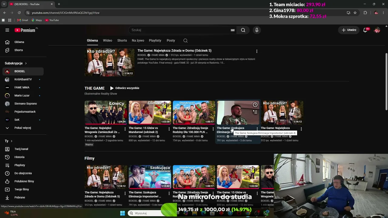The width and height of the screenshot is (388, 218).
Task: Click the browser address bar URL
Action: [x=65, y=13]
